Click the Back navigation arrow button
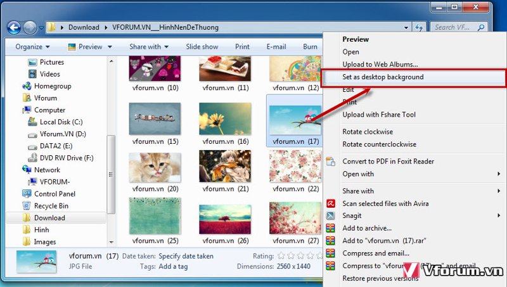Image resolution: width=507 pixels, height=287 pixels. pyautogui.click(x=14, y=27)
